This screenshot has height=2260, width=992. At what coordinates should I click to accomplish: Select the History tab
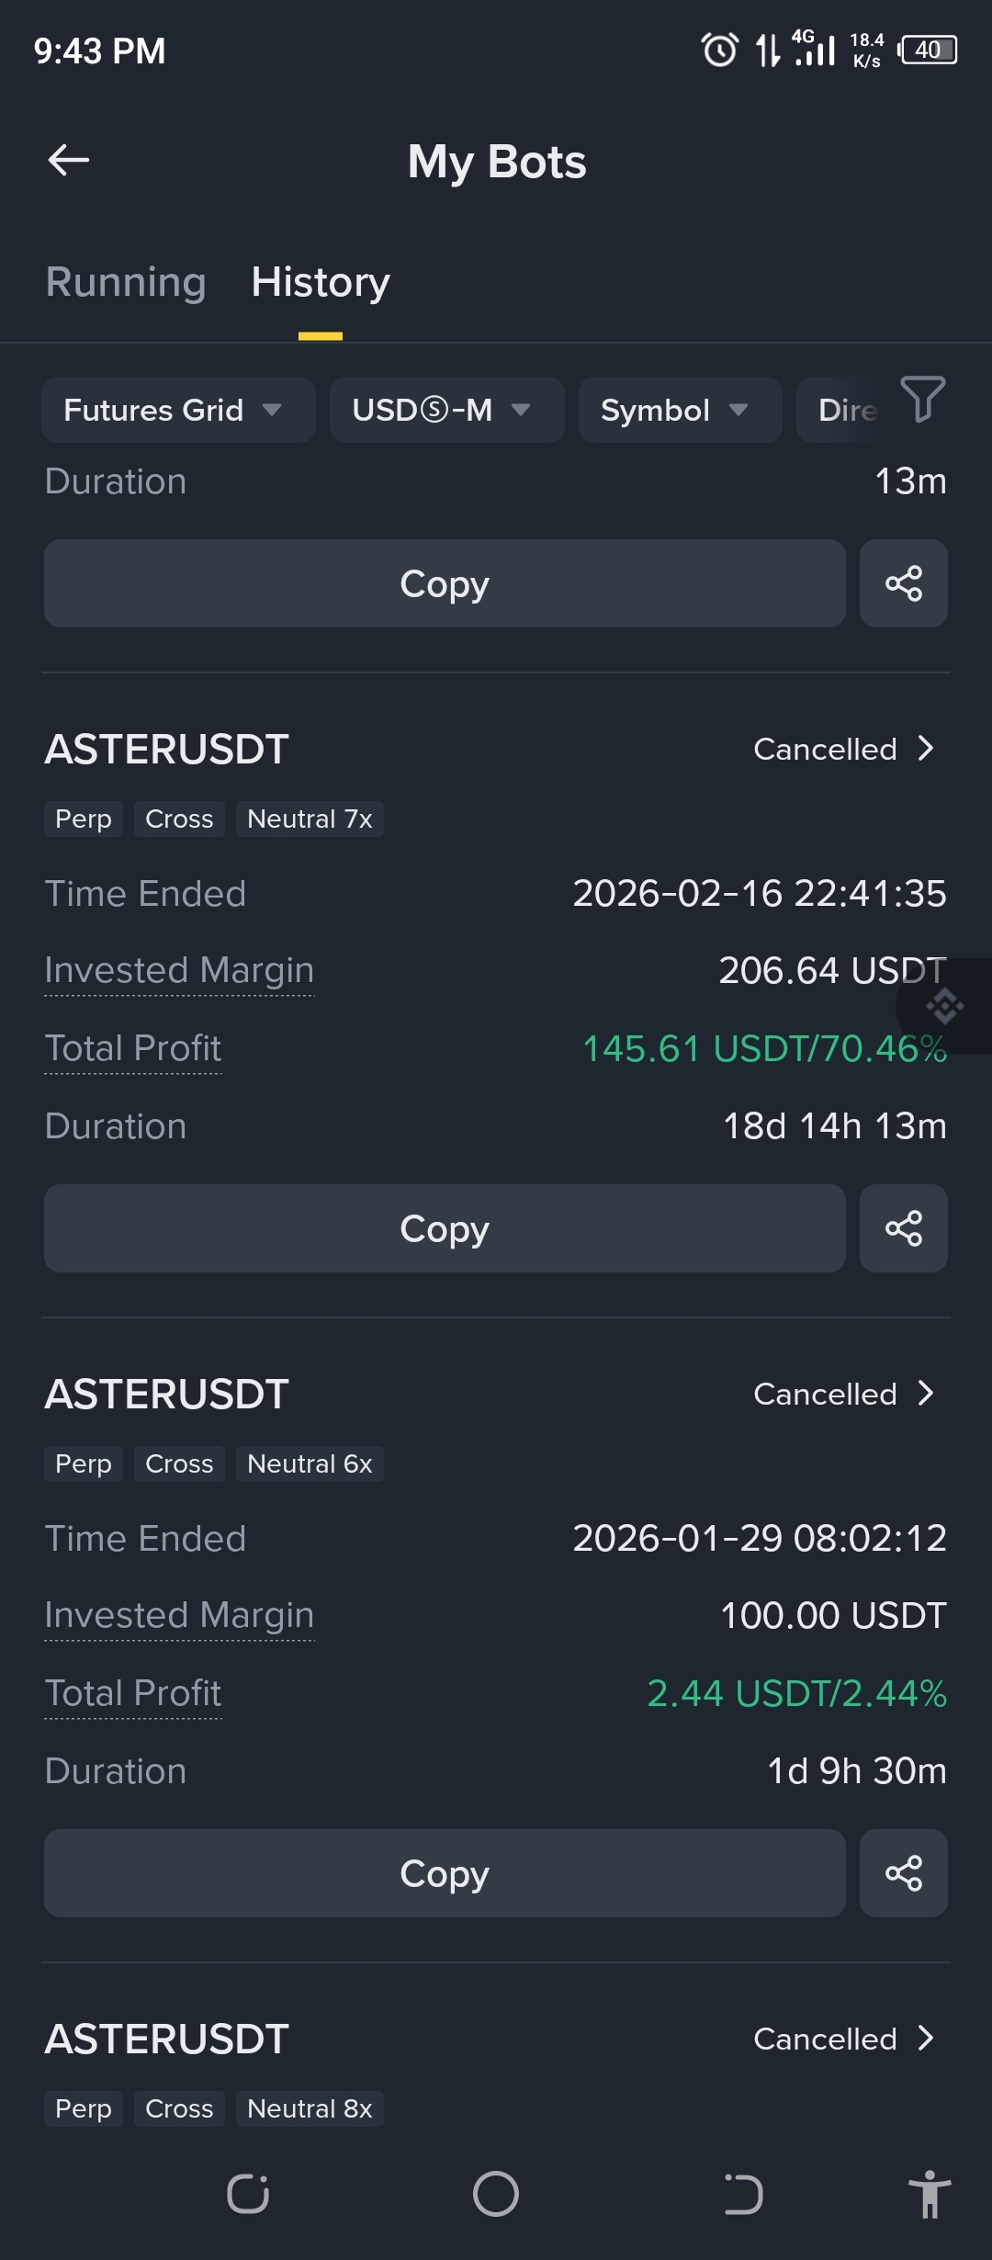click(321, 282)
